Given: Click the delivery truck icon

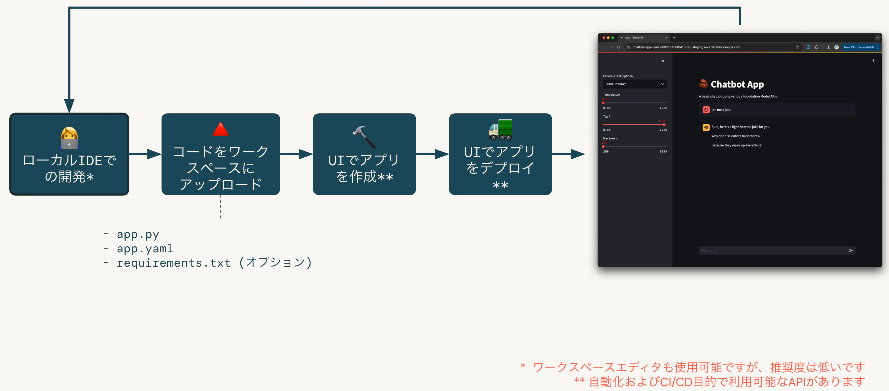Looking at the screenshot, I should point(500,130).
